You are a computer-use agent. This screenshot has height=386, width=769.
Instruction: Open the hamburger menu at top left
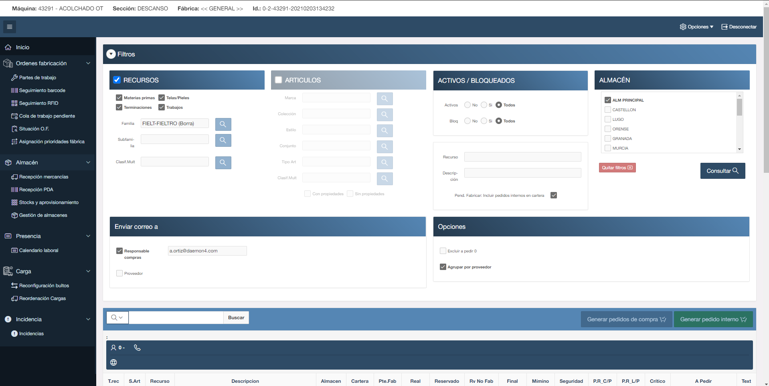(10, 26)
